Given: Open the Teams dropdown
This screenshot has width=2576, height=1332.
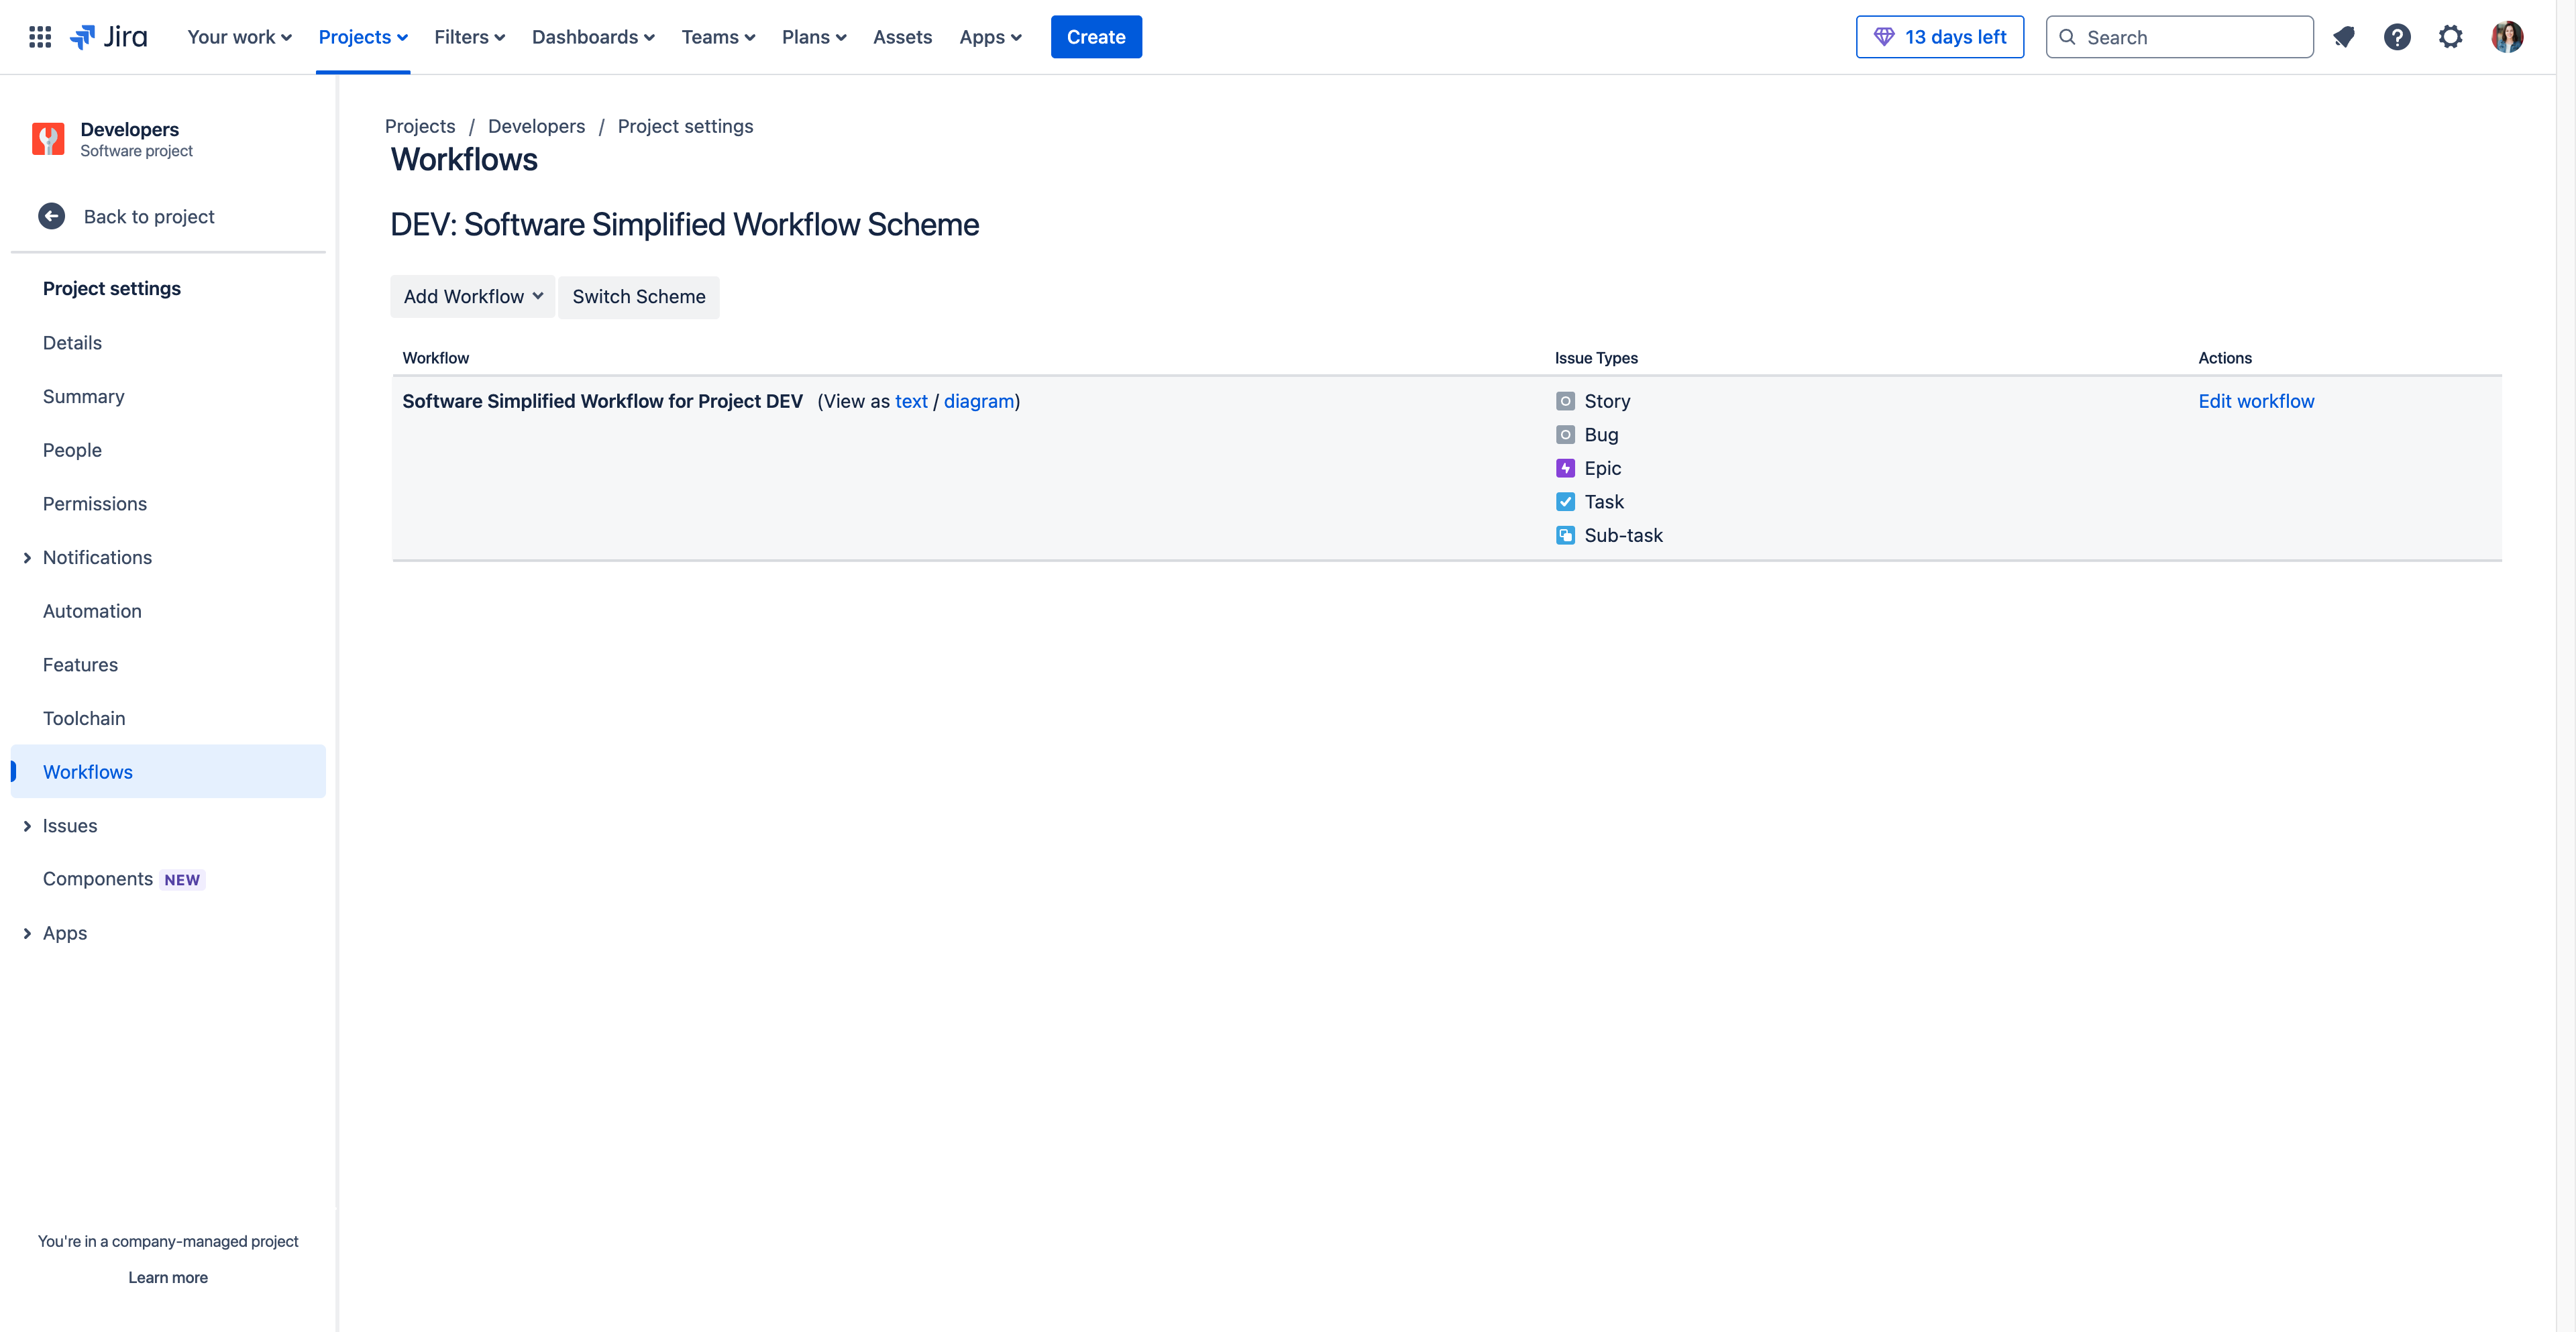Looking at the screenshot, I should 718,37.
